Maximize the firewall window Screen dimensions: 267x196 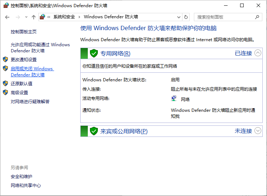pyautogui.click(x=242, y=6)
